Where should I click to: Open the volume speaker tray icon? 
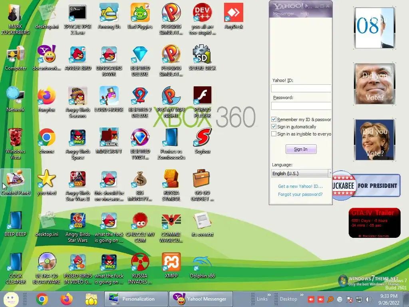[368, 299]
